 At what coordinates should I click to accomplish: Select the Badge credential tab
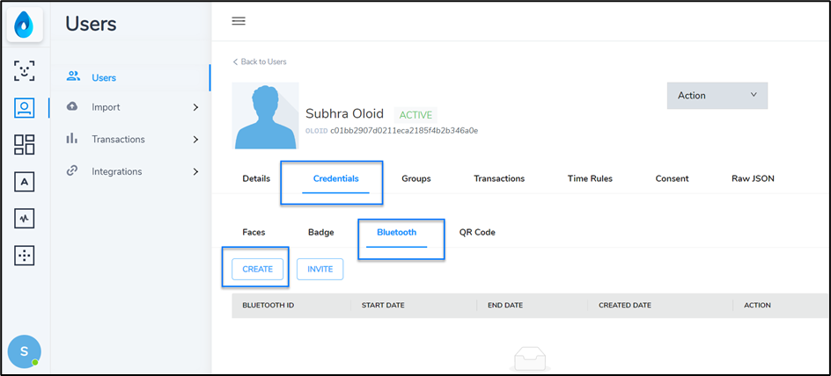tap(320, 232)
